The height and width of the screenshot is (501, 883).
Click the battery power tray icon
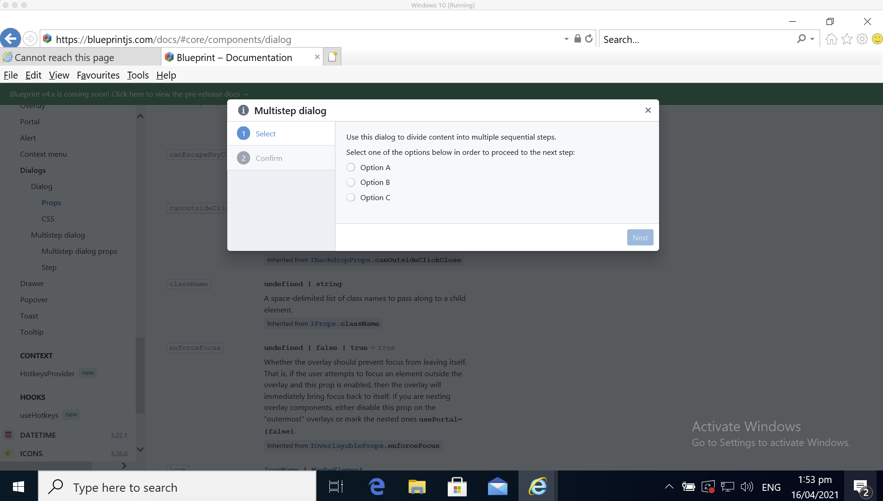tap(688, 487)
